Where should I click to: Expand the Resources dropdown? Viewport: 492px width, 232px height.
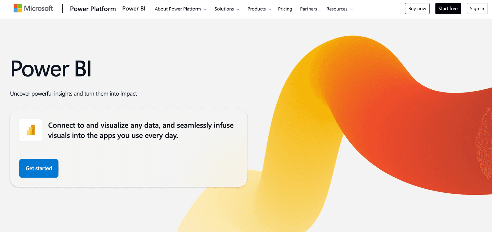(339, 9)
